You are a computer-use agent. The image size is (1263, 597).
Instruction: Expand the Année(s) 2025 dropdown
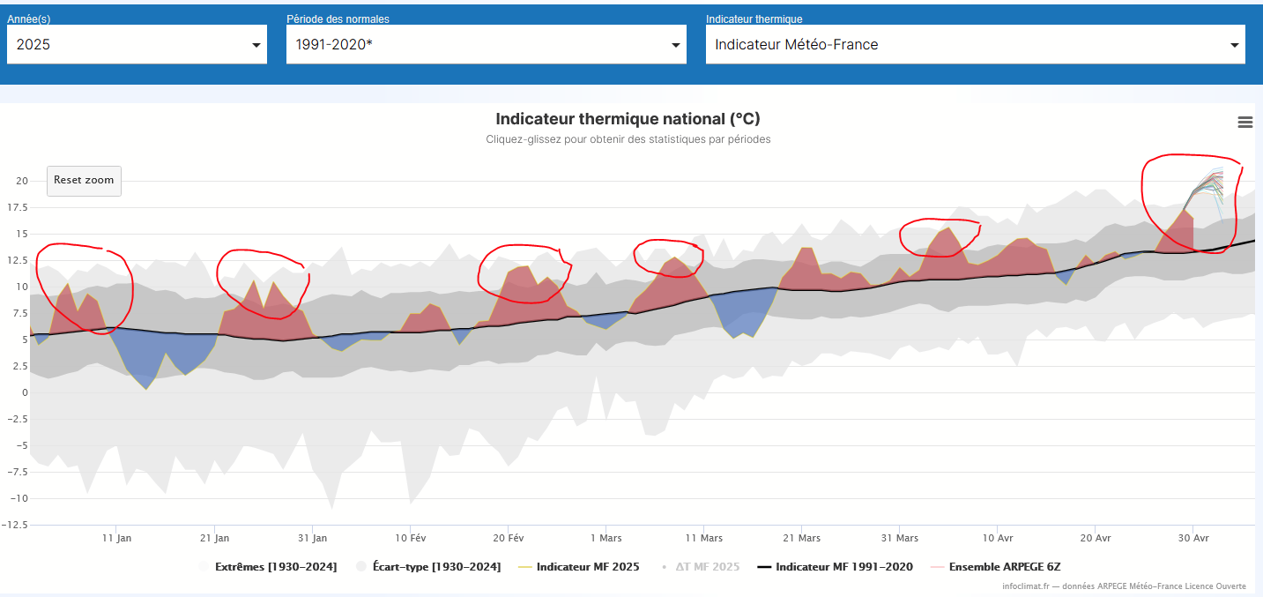pos(137,44)
